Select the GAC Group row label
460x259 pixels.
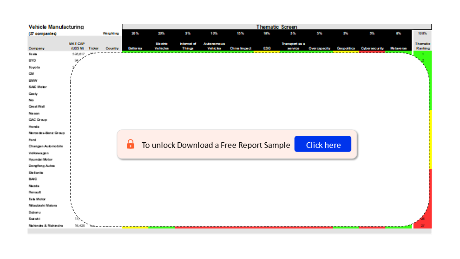(38, 120)
